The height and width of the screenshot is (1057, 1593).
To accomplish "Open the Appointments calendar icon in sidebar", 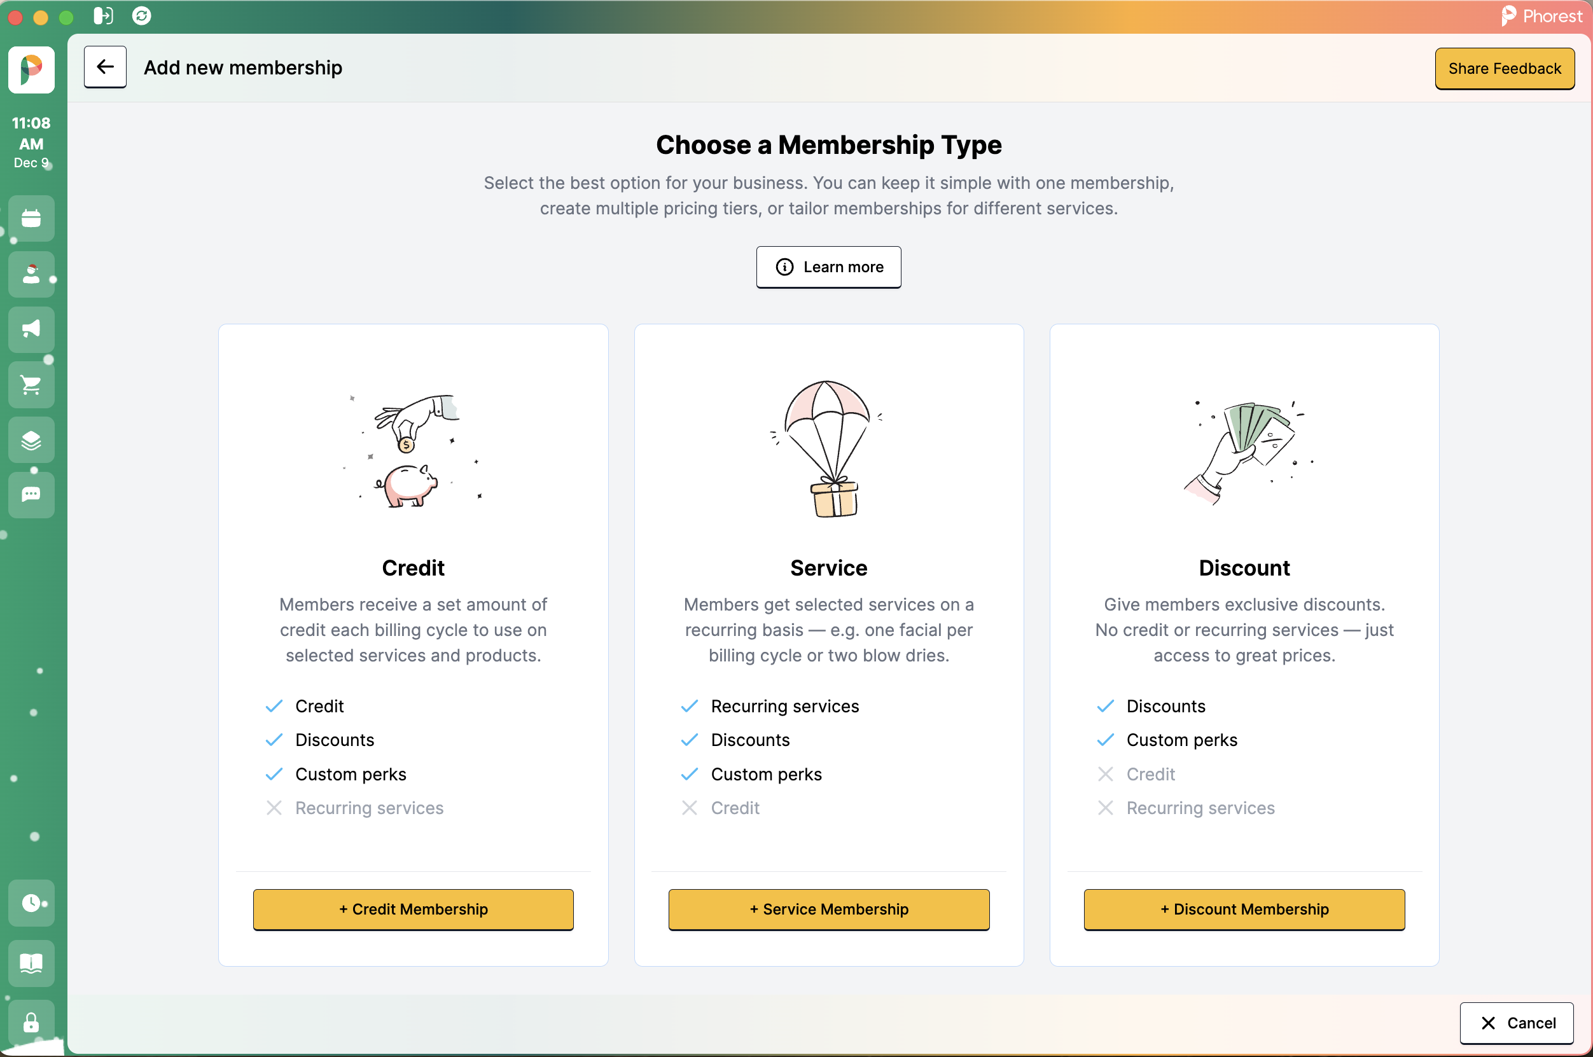I will click(x=32, y=218).
